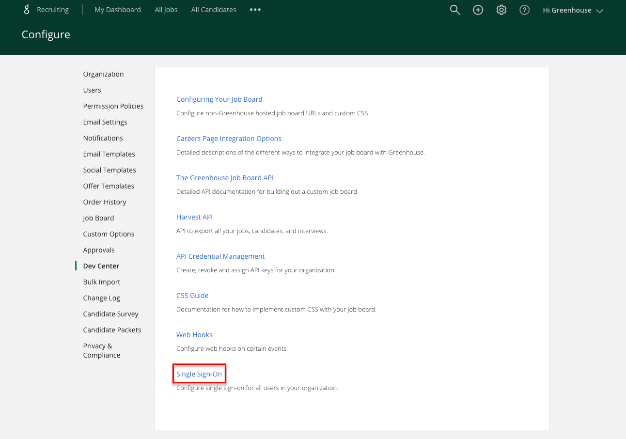Viewport: 626px width, 439px height.
Task: Click the API Credential Management link
Action: tap(220, 256)
